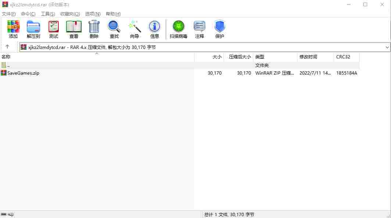This screenshot has height=218, width=391.
Task: Go up one level with arrow
Action: tap(7, 47)
